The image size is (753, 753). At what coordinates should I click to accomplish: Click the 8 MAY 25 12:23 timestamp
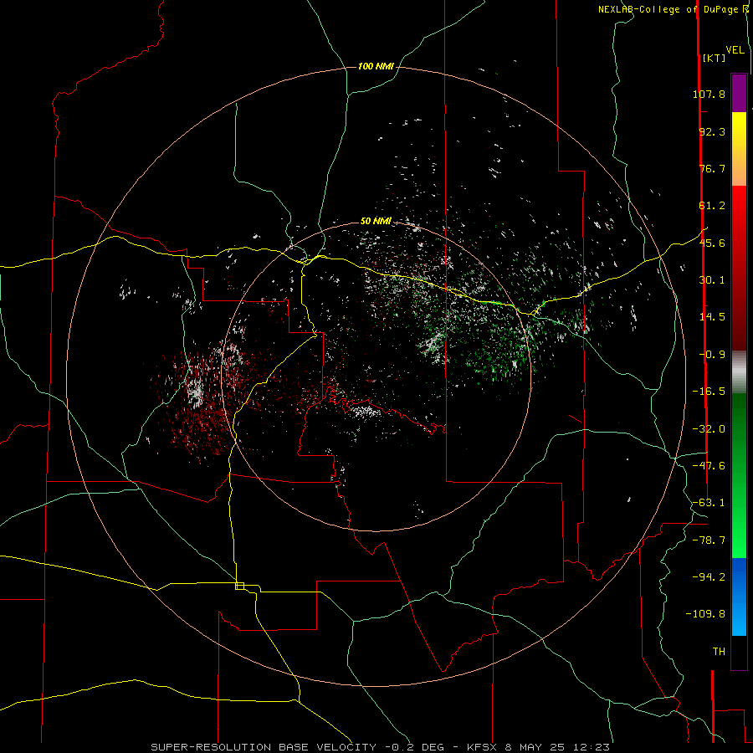[x=557, y=747]
